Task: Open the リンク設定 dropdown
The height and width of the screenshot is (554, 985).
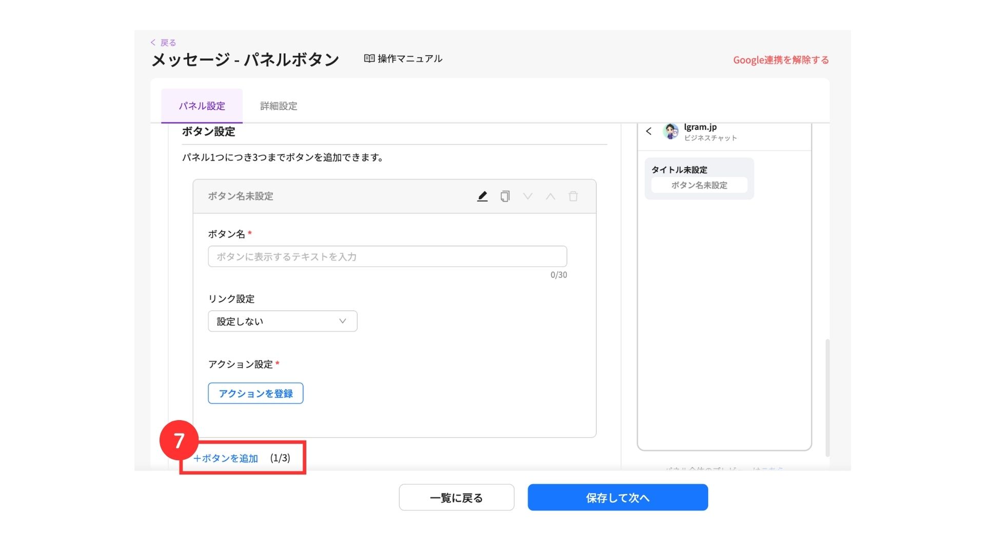Action: [282, 321]
